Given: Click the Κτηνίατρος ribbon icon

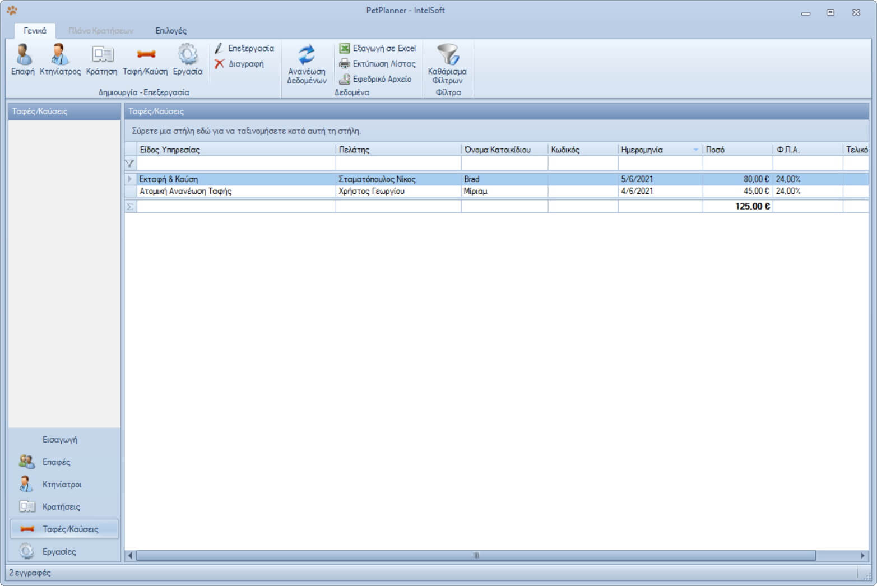Looking at the screenshot, I should click(x=60, y=59).
